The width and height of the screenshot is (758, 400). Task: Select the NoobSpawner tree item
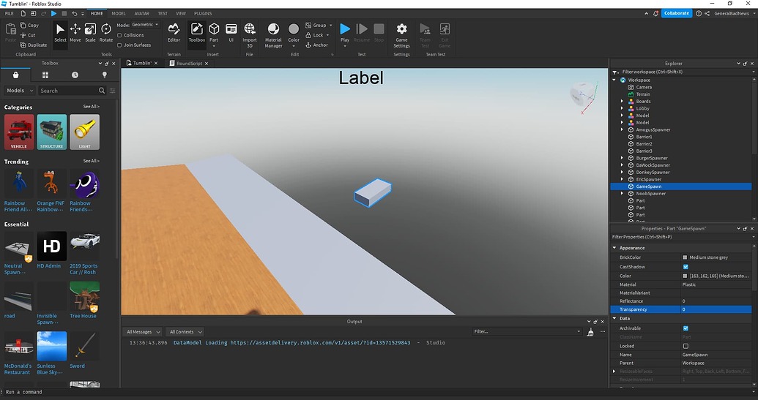point(650,194)
